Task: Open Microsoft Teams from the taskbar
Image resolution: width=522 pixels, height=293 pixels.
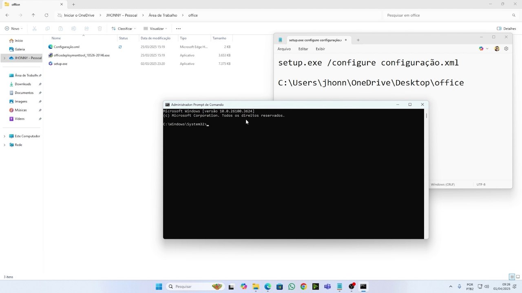Action: click(327, 286)
